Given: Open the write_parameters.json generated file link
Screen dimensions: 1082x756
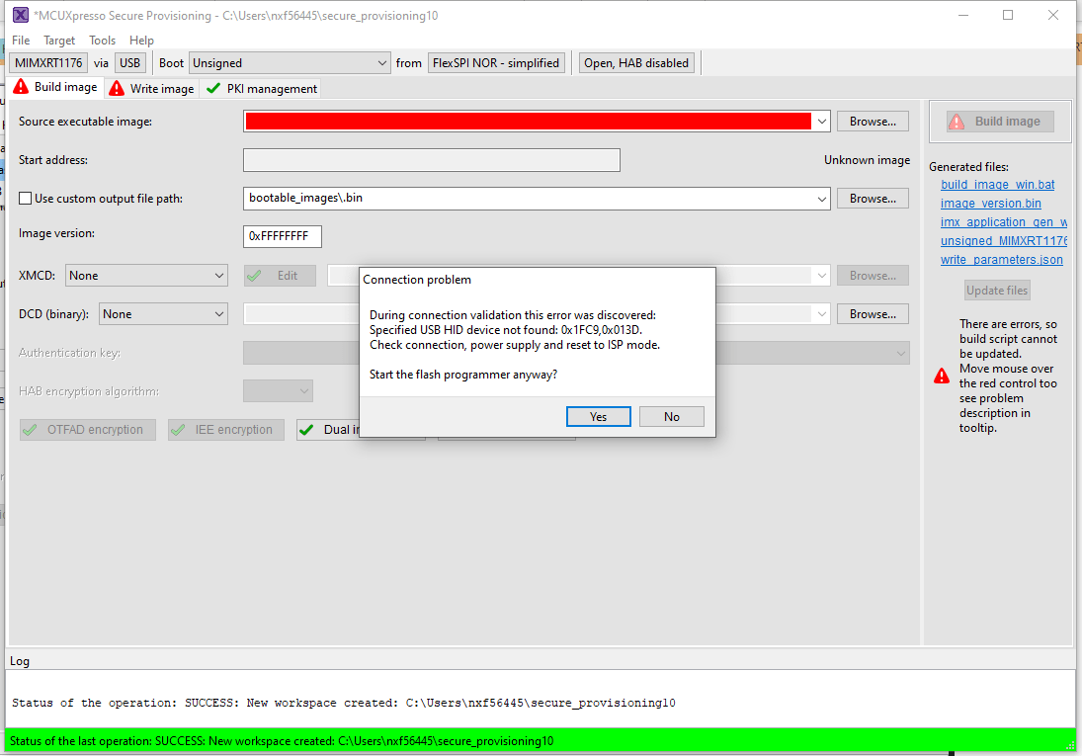Looking at the screenshot, I should point(1001,259).
